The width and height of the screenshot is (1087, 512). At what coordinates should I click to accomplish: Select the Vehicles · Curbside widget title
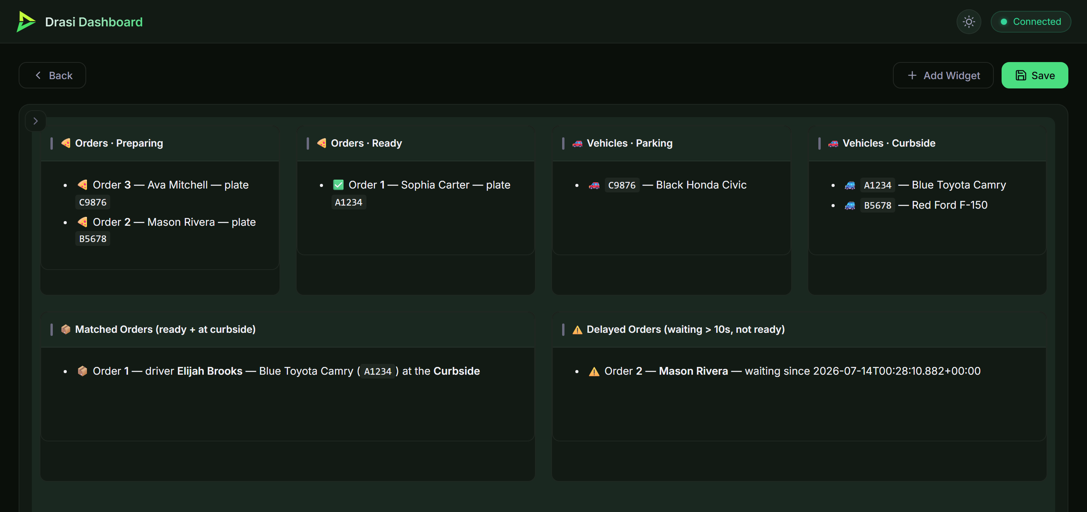(889, 143)
